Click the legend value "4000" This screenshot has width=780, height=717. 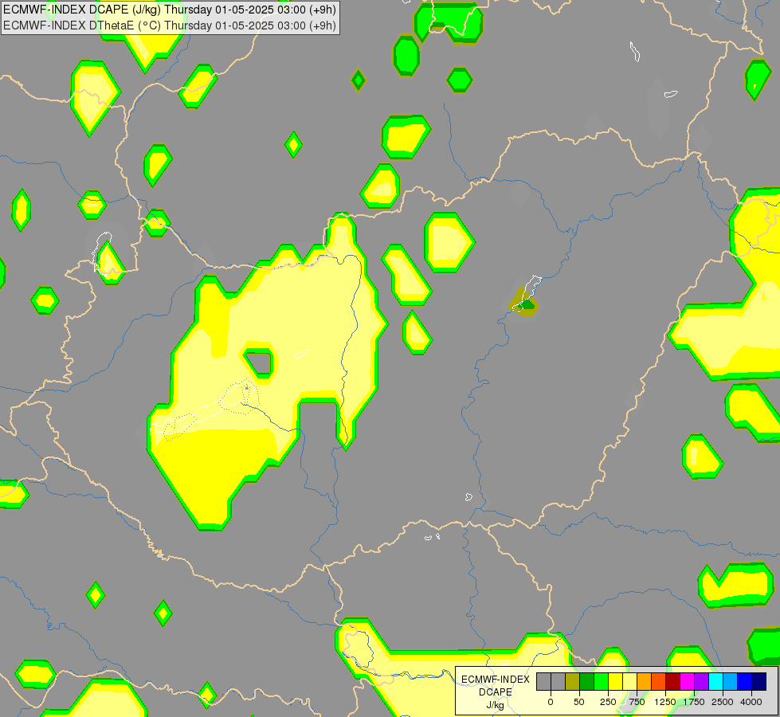click(x=751, y=702)
